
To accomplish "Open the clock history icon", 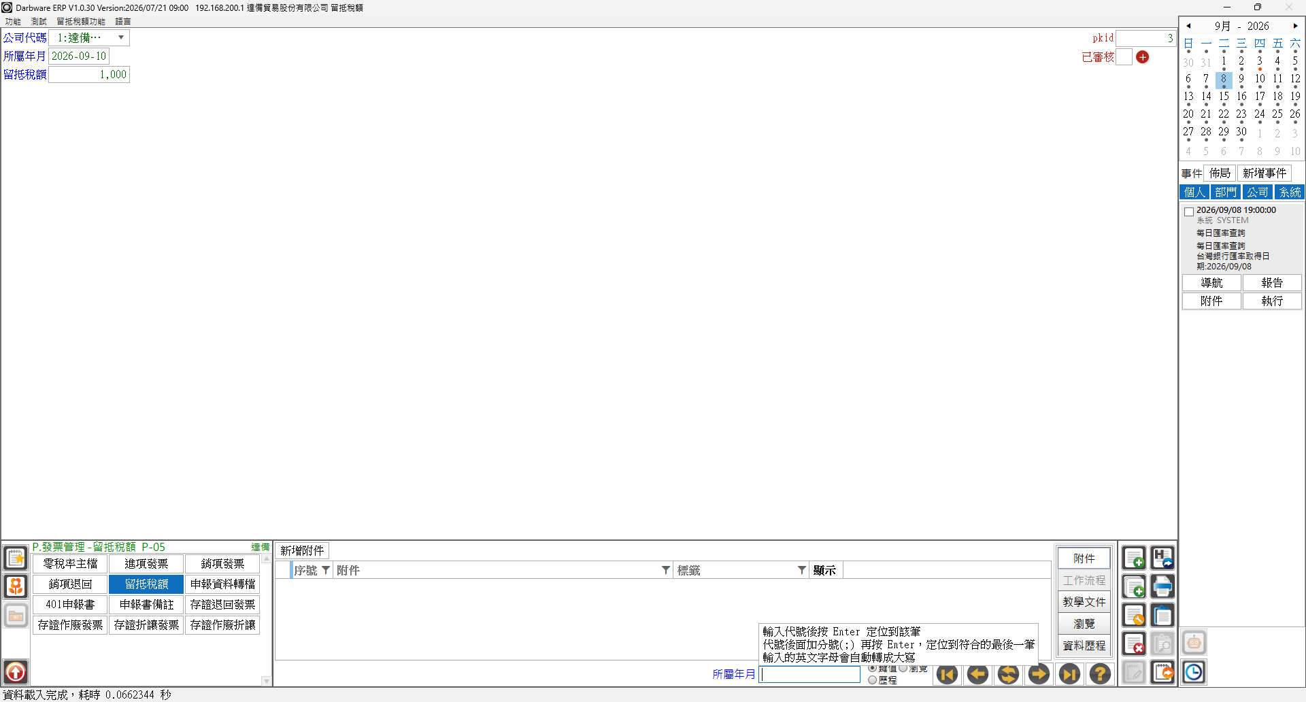I will [x=1194, y=673].
